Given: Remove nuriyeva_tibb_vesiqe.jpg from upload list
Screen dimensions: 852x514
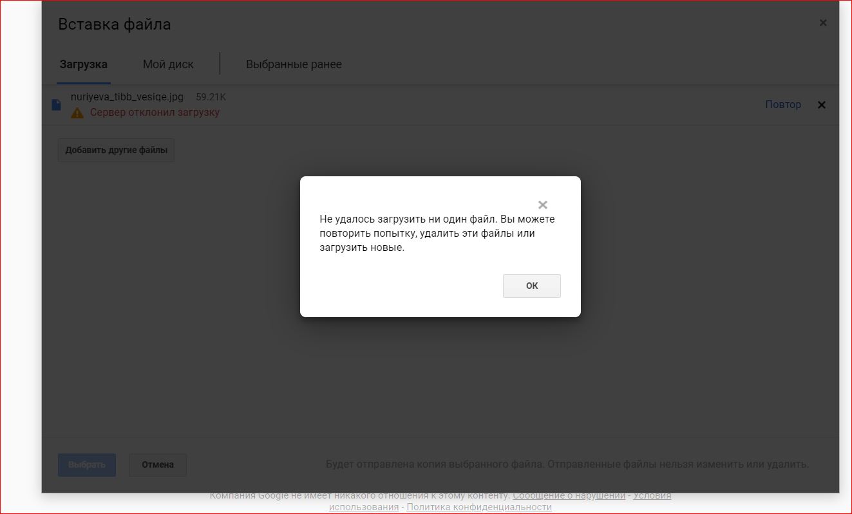Looking at the screenshot, I should coord(821,105).
